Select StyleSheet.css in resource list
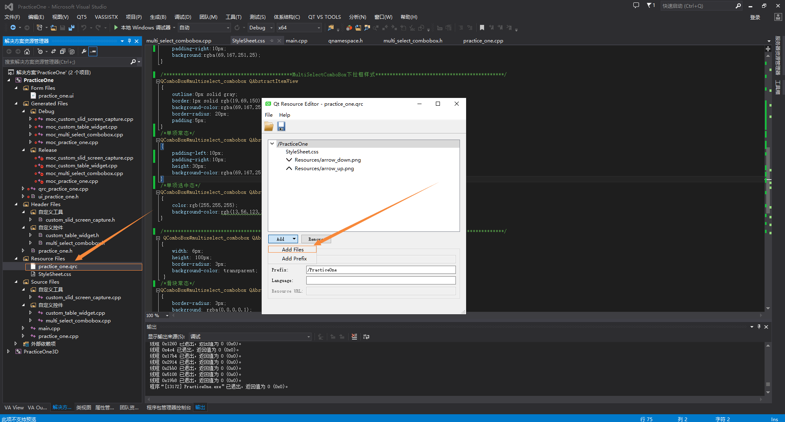 click(x=302, y=152)
